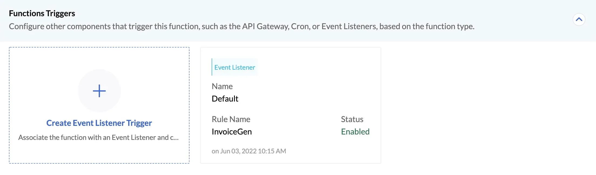Click the Functions Triggers header bar

coord(298,21)
